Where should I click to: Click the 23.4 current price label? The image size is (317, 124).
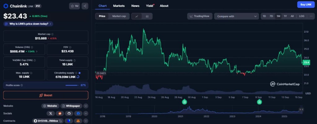coord(307,63)
